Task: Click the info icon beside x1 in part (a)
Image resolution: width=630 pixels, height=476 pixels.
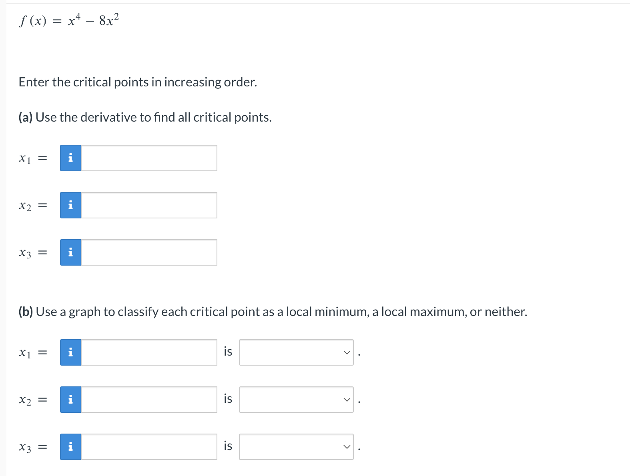Action: coord(70,158)
